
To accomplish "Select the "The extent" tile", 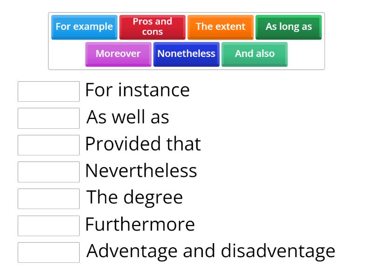I will pos(220,27).
